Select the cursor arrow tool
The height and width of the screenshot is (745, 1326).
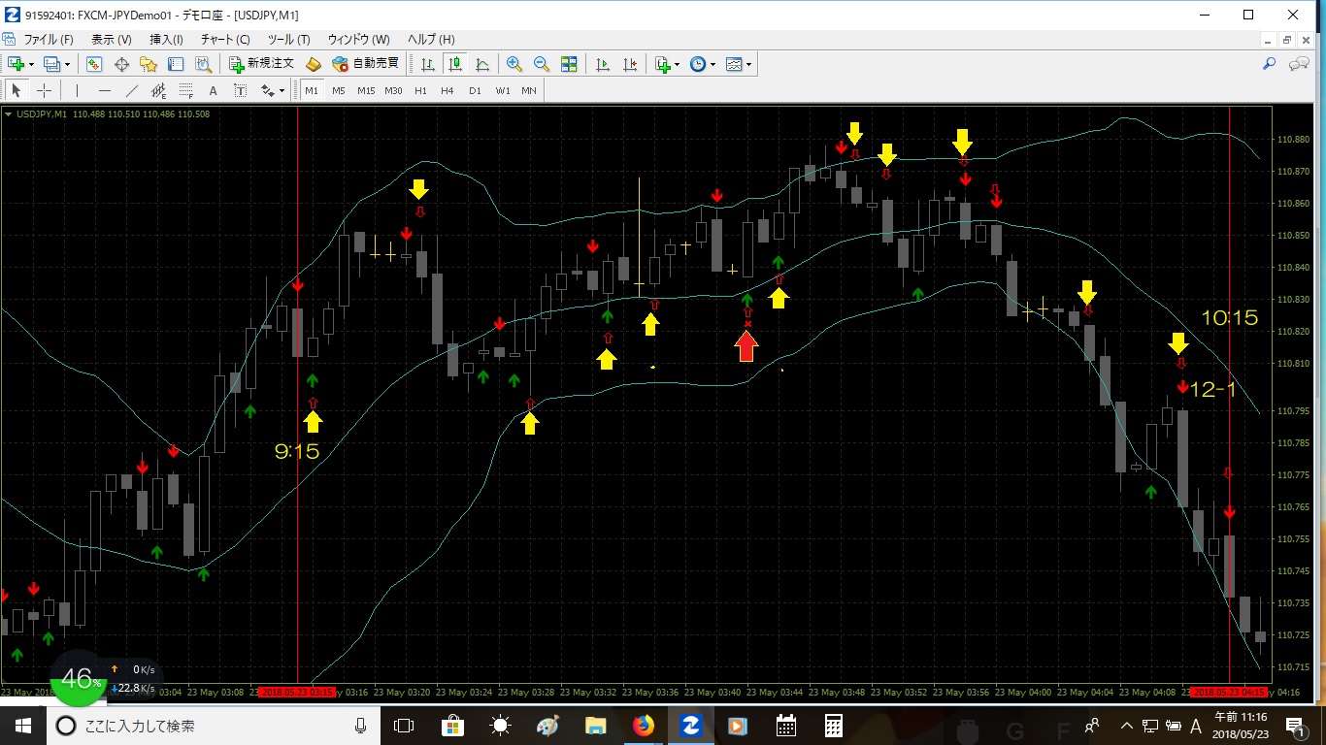[17, 90]
